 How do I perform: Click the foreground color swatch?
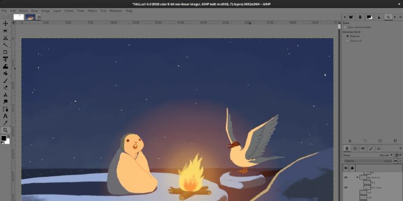pos(4,138)
